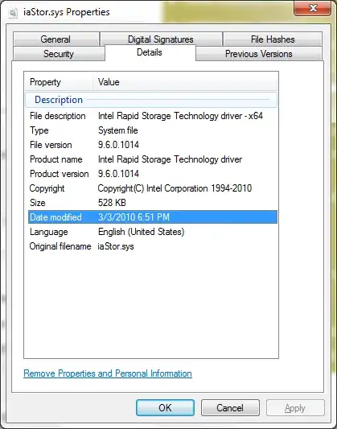The image size is (337, 429).
Task: Collapse the Description group header
Action: pos(151,100)
